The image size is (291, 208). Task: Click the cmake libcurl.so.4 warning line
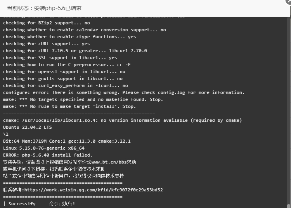pyautogui.click(x=122, y=120)
